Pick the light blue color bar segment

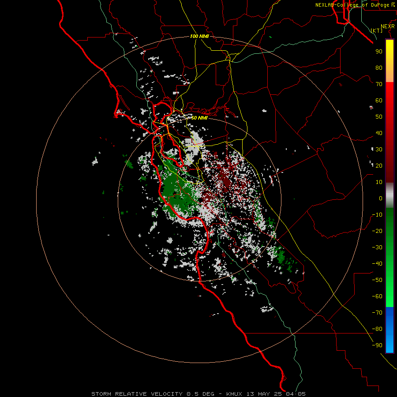(x=390, y=345)
